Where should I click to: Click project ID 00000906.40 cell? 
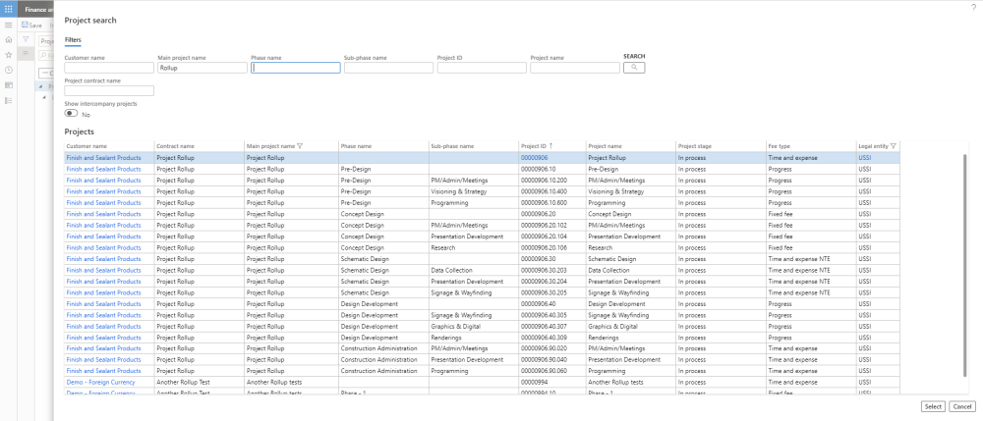click(x=552, y=304)
